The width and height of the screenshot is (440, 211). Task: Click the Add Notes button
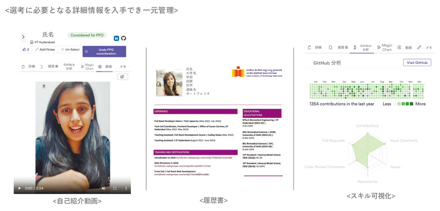coord(45,50)
